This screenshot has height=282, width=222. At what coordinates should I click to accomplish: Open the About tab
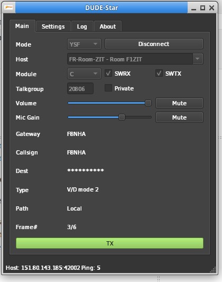click(x=108, y=26)
